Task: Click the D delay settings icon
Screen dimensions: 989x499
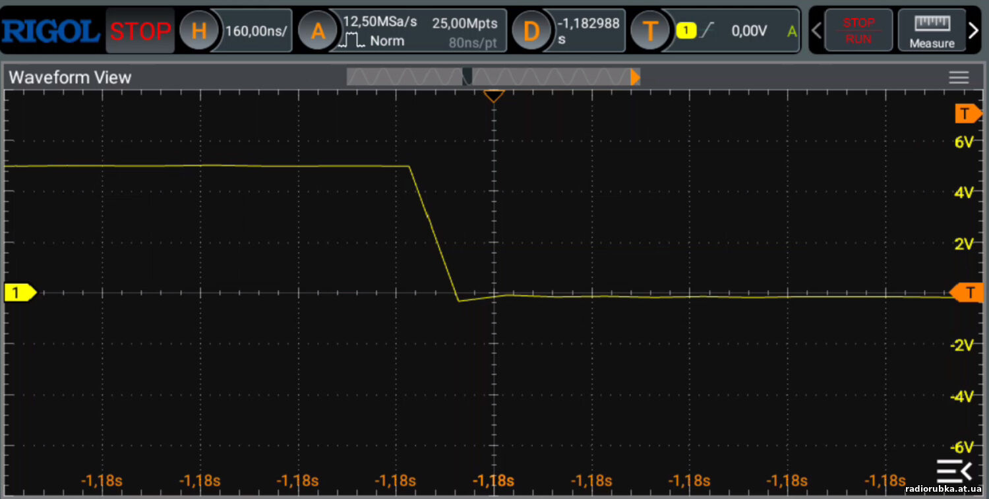Action: [x=531, y=30]
